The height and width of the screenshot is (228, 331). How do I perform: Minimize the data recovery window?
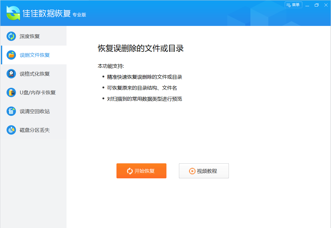[307, 5]
